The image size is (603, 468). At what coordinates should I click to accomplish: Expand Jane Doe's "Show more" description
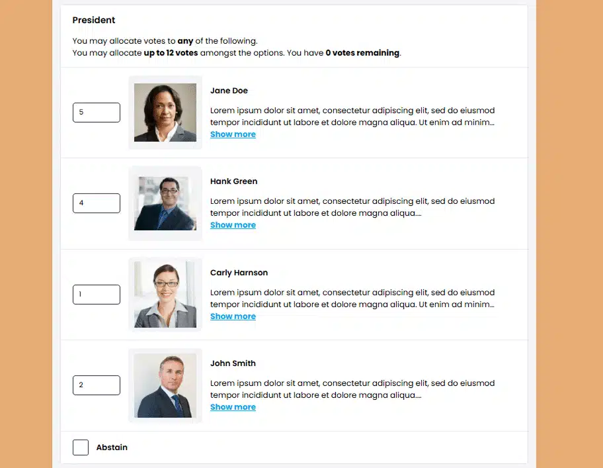coord(233,134)
